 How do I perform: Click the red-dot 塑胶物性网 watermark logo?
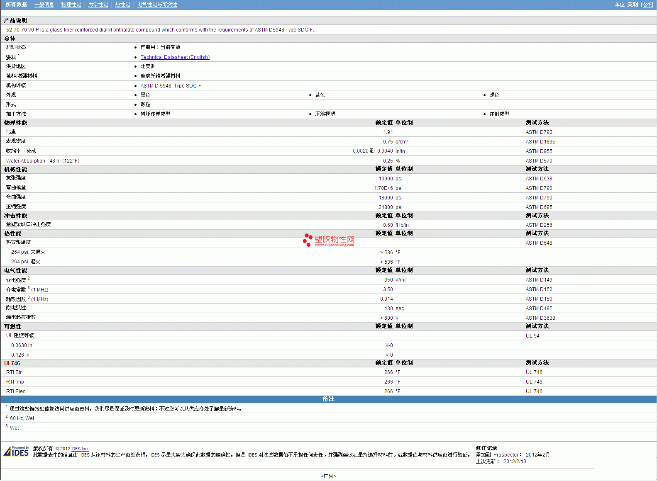tap(329, 240)
